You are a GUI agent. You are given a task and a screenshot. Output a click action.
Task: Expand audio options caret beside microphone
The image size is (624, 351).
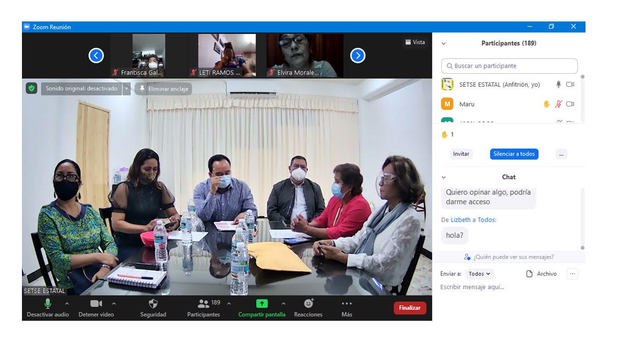coord(67,303)
